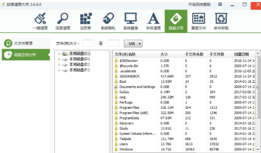This screenshot has height=153, width=261.
Task: Expand the 本地磁盘(F:) tree node
Action: pos(59,70)
